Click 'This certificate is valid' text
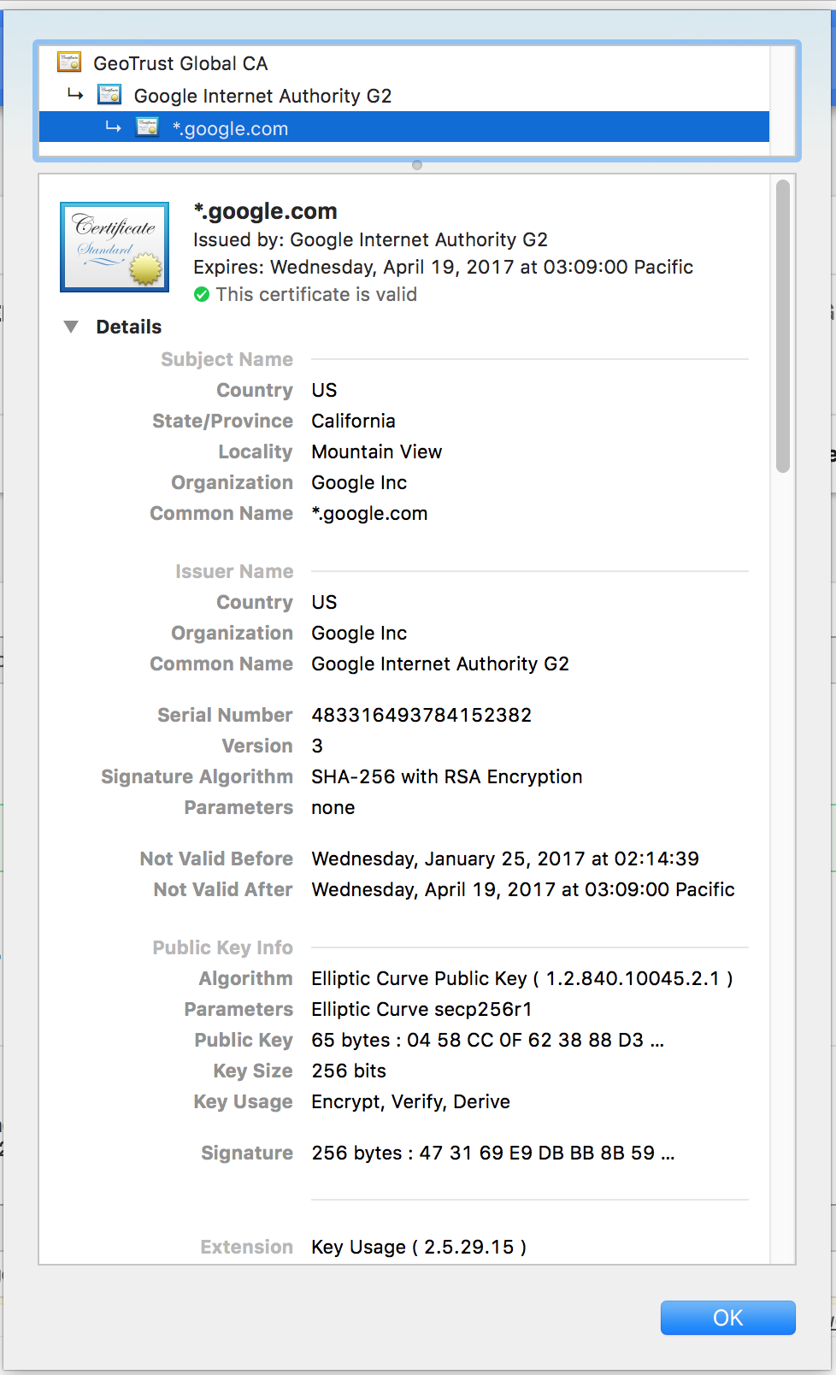This screenshot has height=1375, width=836. click(316, 295)
